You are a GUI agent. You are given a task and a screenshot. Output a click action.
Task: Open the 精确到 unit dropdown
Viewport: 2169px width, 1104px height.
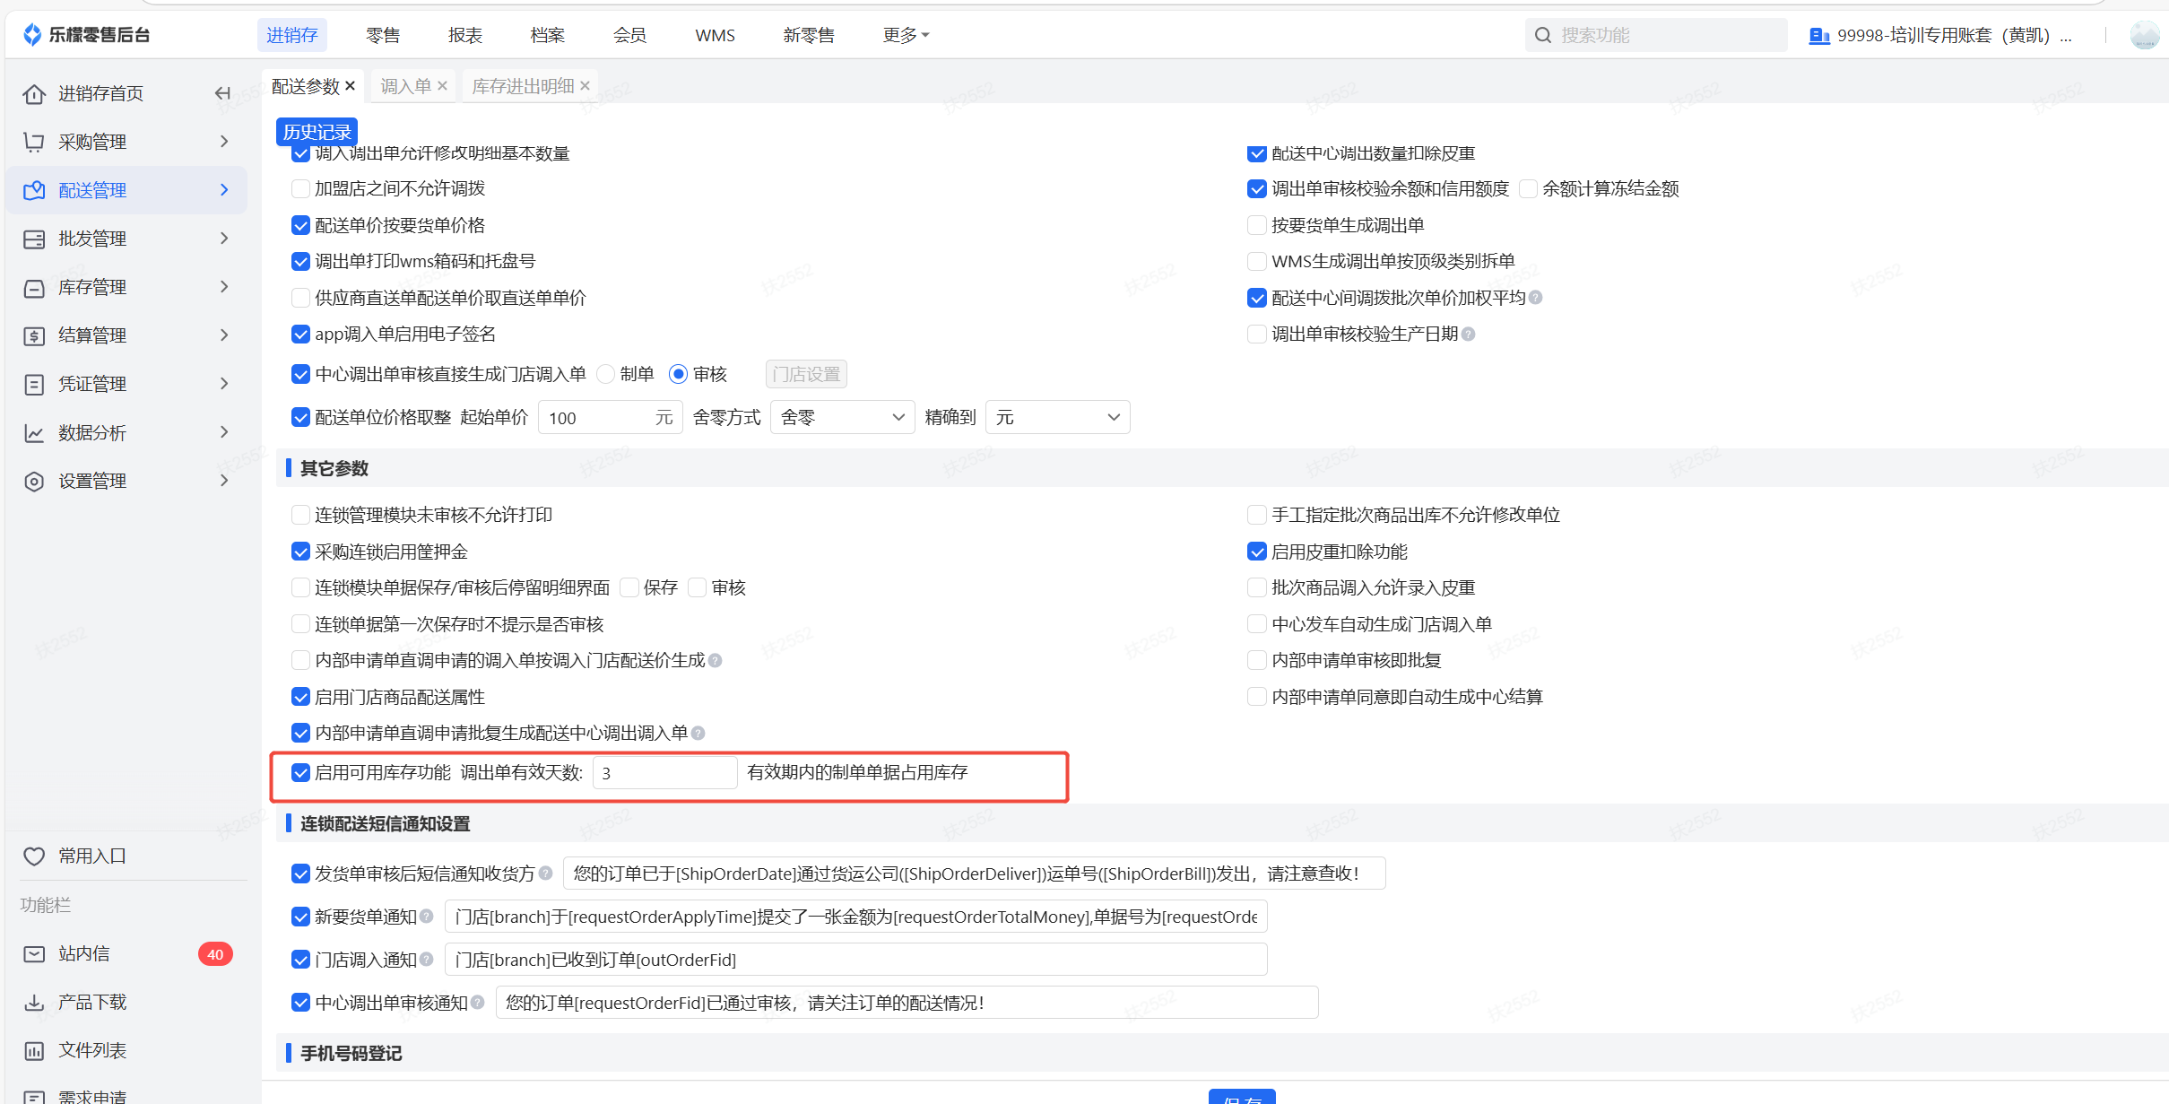pyautogui.click(x=1057, y=418)
